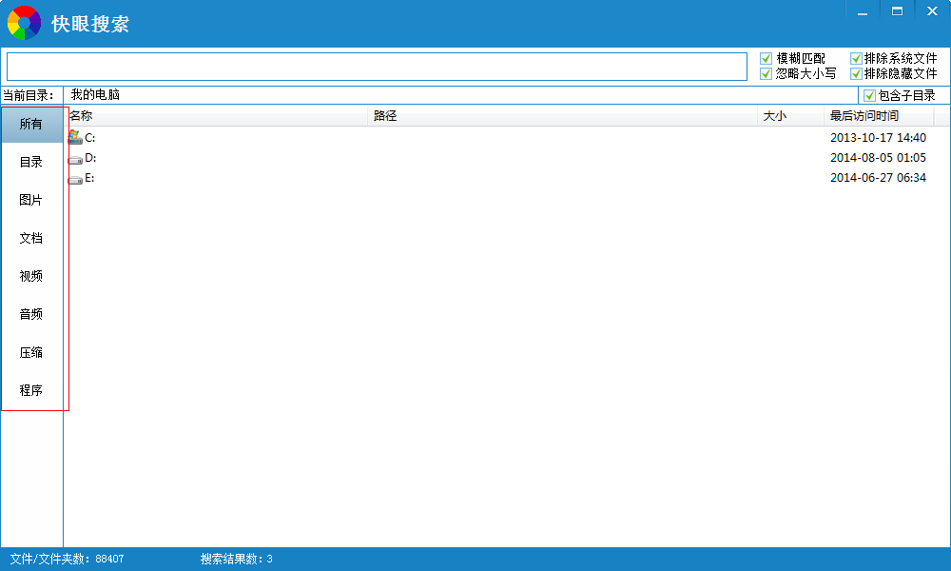The height and width of the screenshot is (571, 951).
Task: Select the E: drive icon
Action: point(75,180)
